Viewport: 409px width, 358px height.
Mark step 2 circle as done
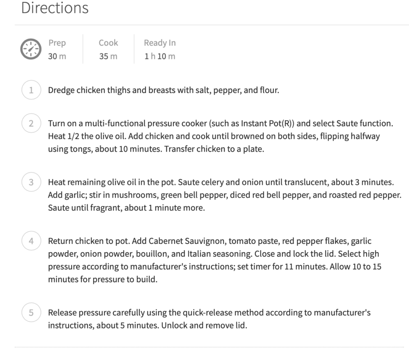31,123
